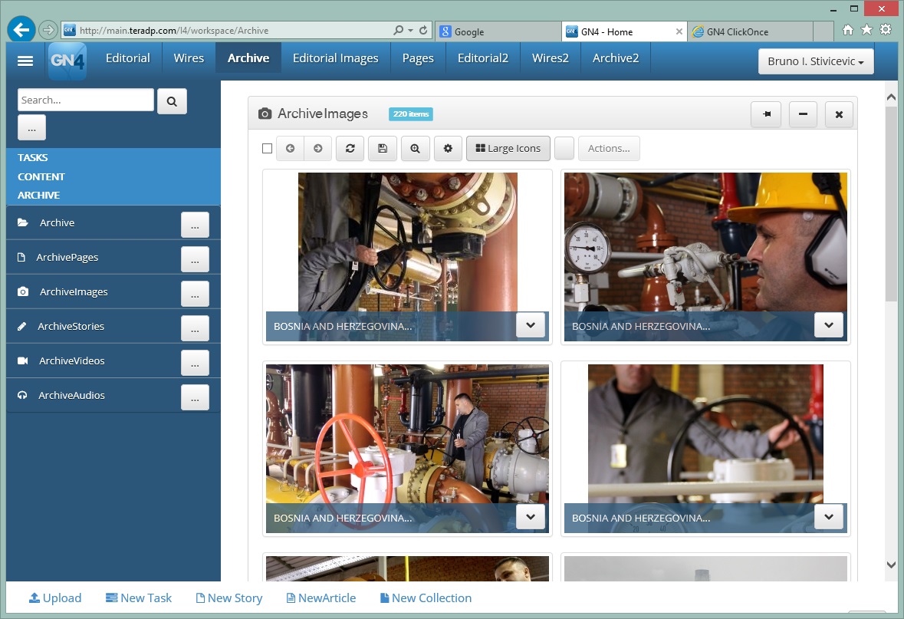
Task: Expand dropdown on first image with valve worker
Action: 531,324
